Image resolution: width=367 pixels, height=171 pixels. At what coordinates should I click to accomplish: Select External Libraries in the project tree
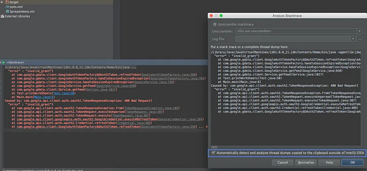click(x=17, y=16)
